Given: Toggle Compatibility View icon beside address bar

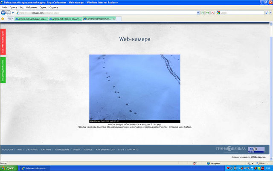Looking at the screenshot, I should click(203, 13).
